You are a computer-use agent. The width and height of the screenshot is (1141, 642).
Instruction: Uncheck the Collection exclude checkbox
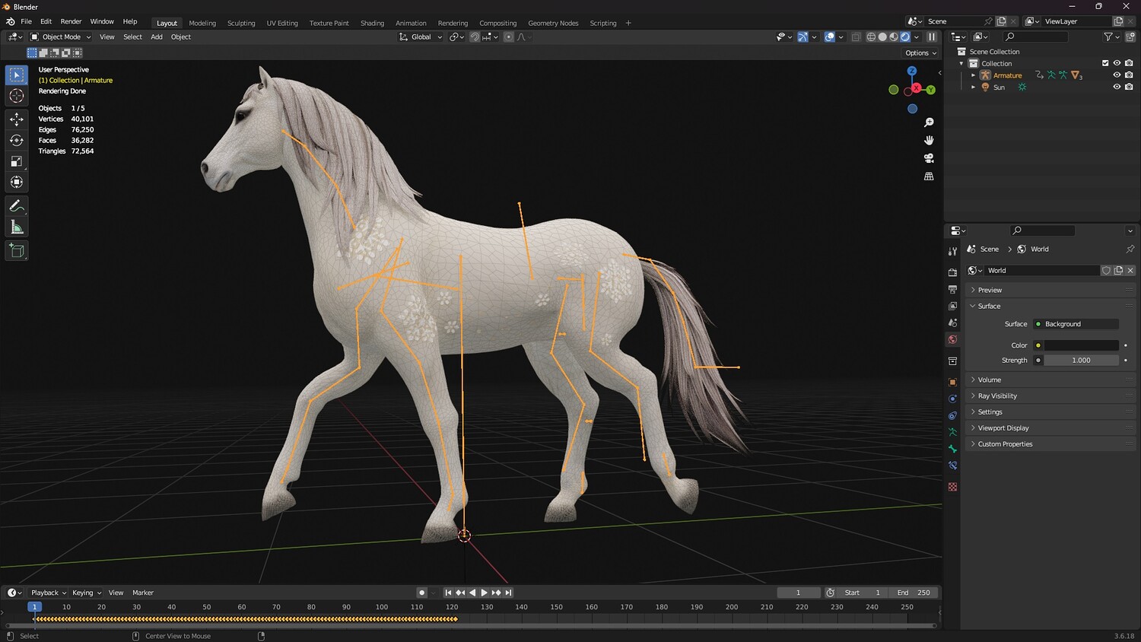(x=1105, y=63)
